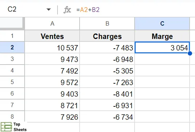Select row 6 header
195x132 pixels.
pos(12,93)
